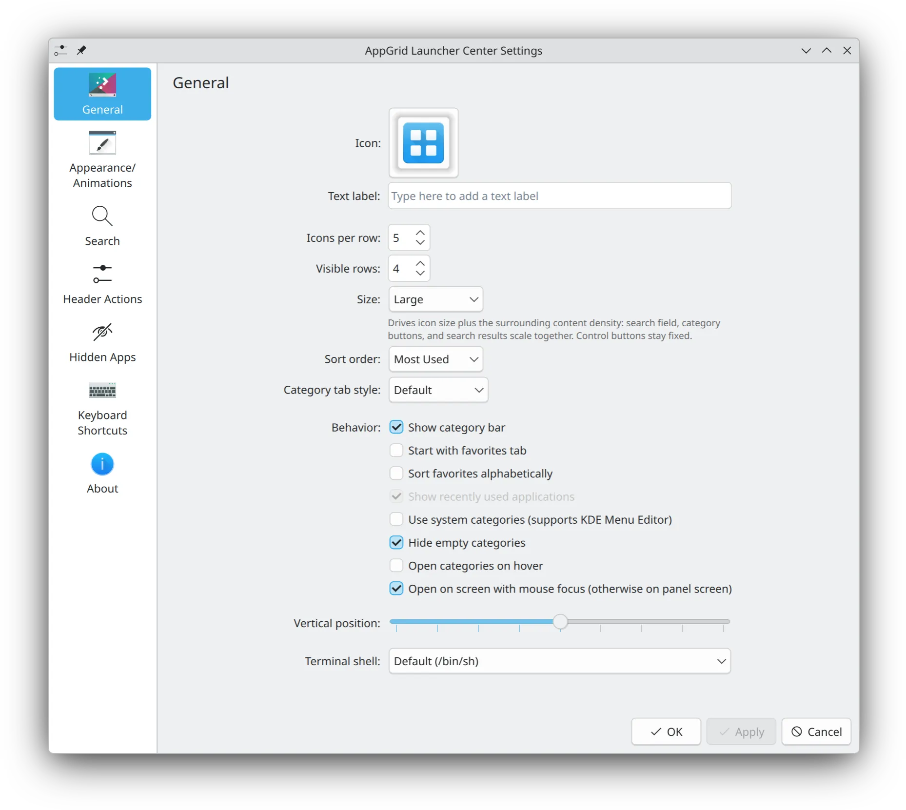Click the unfilled part of the Vertical position slider track
The height and width of the screenshot is (810, 906).
click(x=649, y=621)
